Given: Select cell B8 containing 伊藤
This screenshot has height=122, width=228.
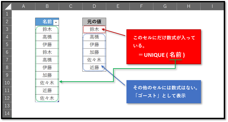Looking at the screenshot, I should [47, 68].
